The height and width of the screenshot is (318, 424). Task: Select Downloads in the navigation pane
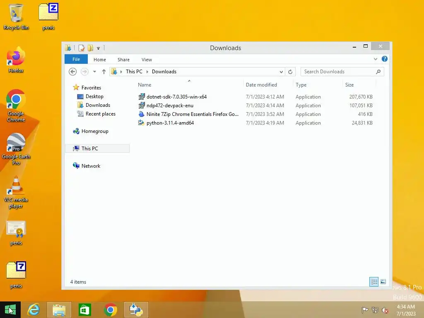tap(98, 105)
